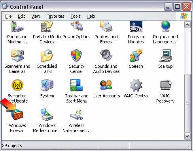
Task: Maximize the Control Panel window
Action: (177, 6)
